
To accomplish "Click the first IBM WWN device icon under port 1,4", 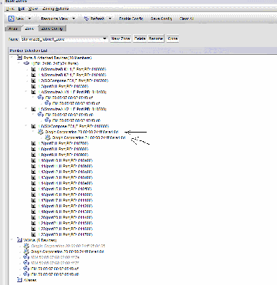I will click(x=41, y=98).
